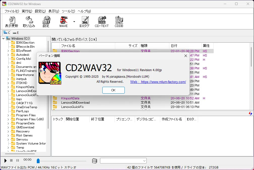Click the folder icon beside $Recycle.Bin in tree
The width and height of the screenshot is (254, 170).
tap(13, 47)
